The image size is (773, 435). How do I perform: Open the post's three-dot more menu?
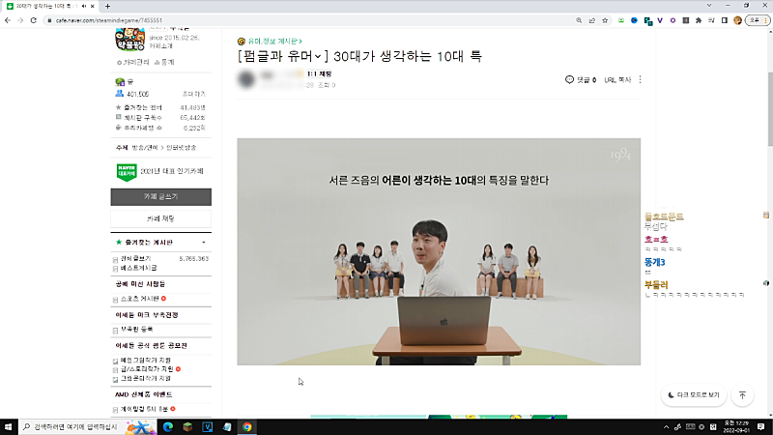[640, 79]
